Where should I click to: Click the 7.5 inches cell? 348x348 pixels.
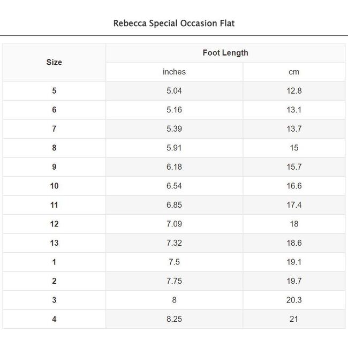point(174,262)
